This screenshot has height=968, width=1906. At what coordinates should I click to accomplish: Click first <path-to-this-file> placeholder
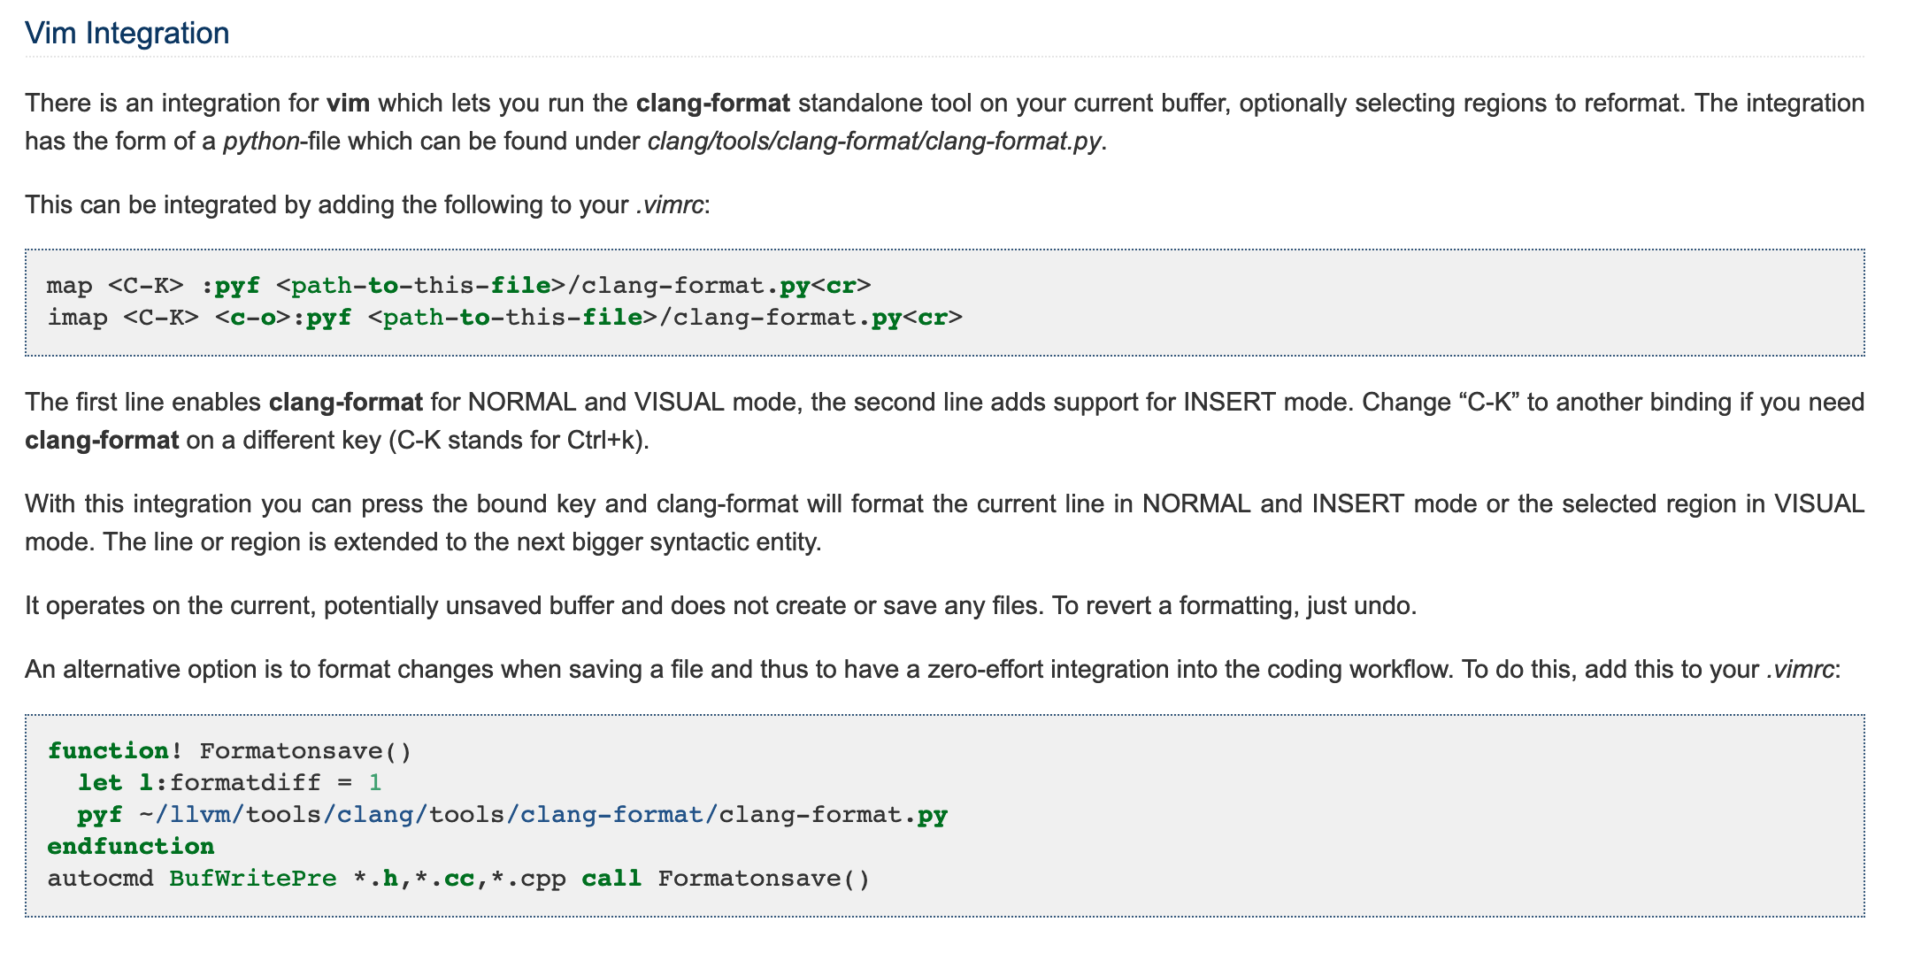pyautogui.click(x=420, y=286)
